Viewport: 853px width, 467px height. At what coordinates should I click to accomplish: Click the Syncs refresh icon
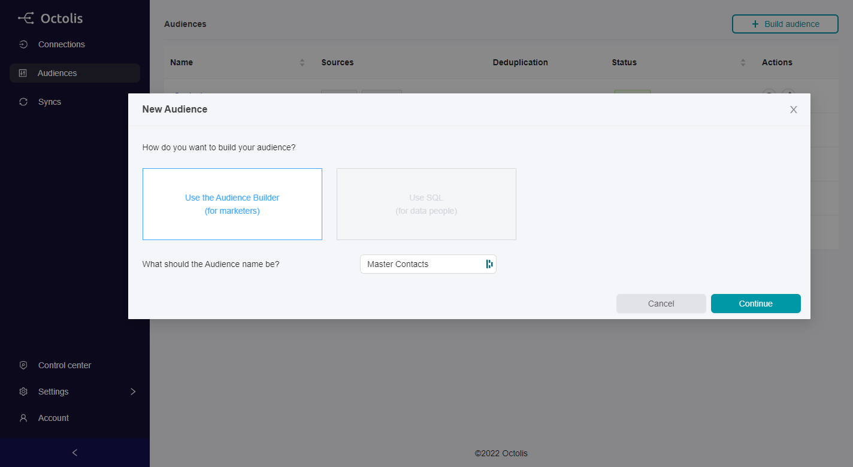tap(23, 102)
